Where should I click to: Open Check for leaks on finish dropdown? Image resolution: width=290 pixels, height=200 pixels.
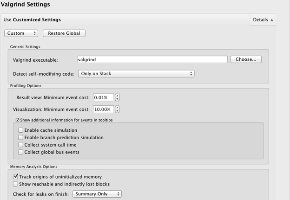[x=97, y=194]
